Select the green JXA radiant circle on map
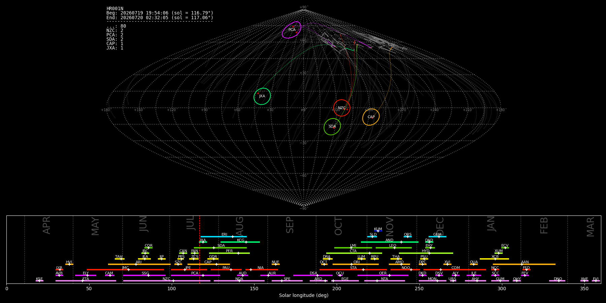This screenshot has height=303, width=606. (x=262, y=96)
